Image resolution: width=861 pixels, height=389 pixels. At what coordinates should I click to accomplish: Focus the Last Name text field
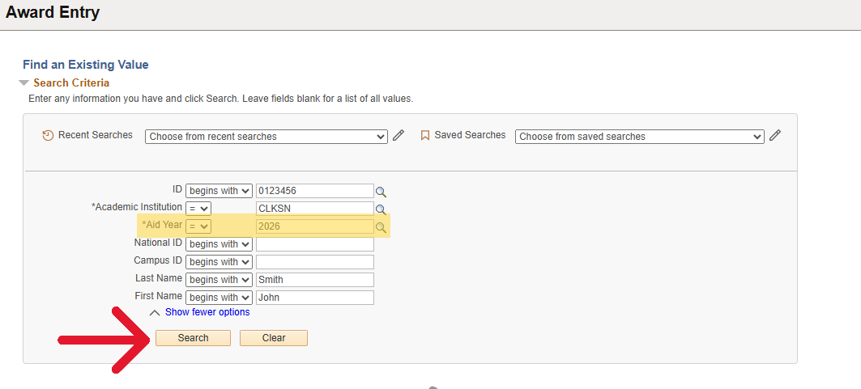314,280
